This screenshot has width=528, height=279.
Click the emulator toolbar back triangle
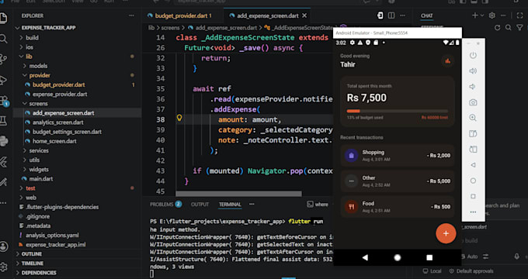(x=473, y=165)
